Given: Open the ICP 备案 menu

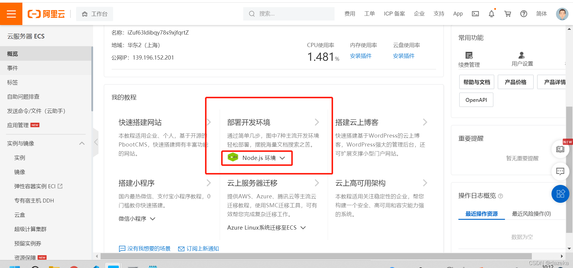Looking at the screenshot, I should (395, 14).
